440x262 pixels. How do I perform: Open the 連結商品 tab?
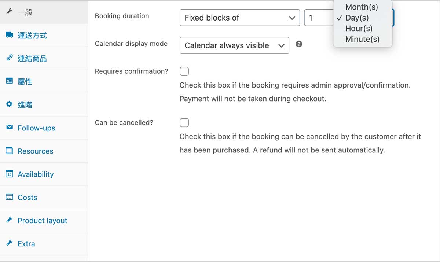tap(44, 59)
